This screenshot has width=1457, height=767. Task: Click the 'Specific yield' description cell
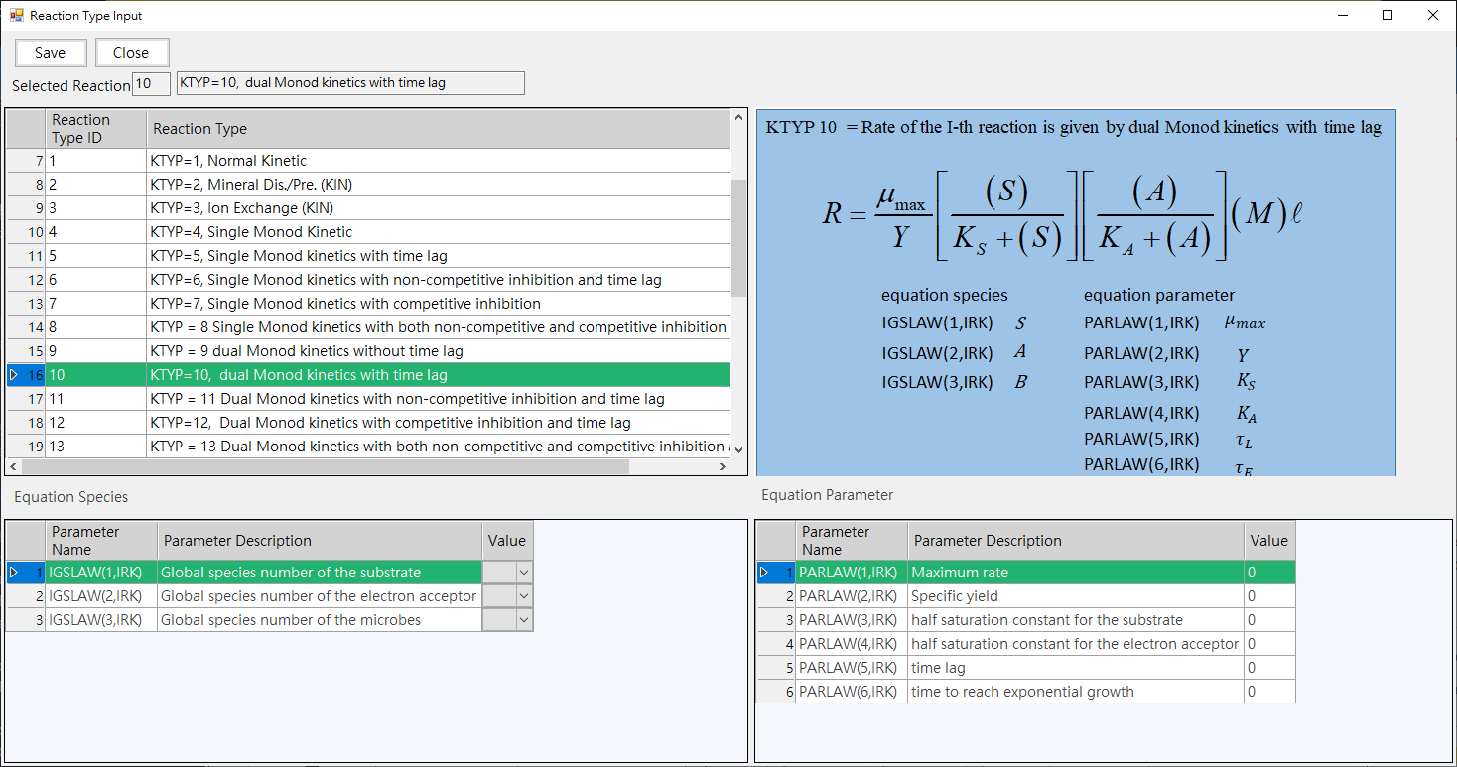click(1076, 596)
